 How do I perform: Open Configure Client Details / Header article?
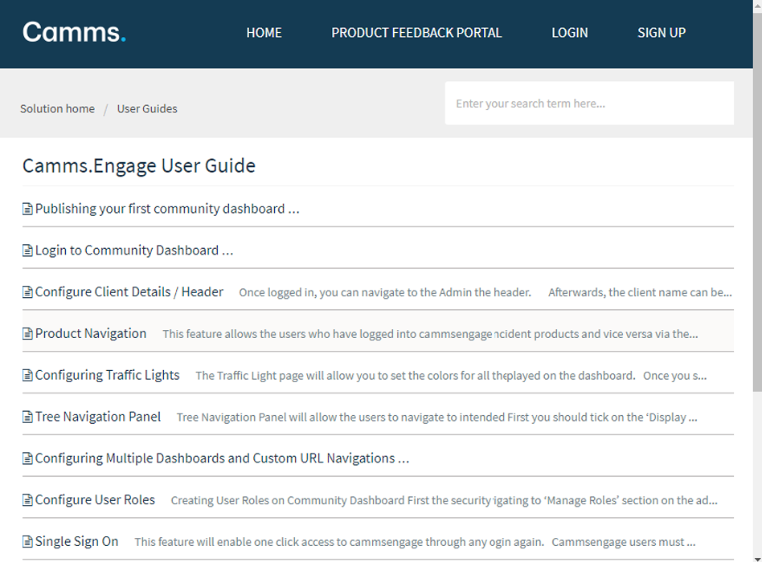click(129, 291)
